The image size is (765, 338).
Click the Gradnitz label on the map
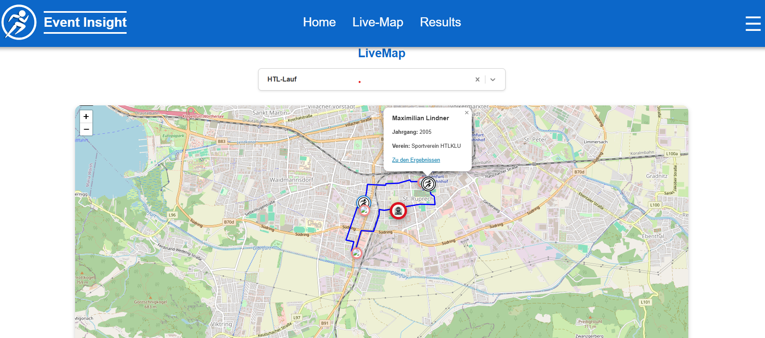657,176
